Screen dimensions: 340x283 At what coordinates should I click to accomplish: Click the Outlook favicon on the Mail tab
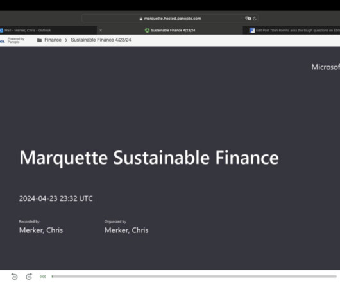click(x=1, y=30)
